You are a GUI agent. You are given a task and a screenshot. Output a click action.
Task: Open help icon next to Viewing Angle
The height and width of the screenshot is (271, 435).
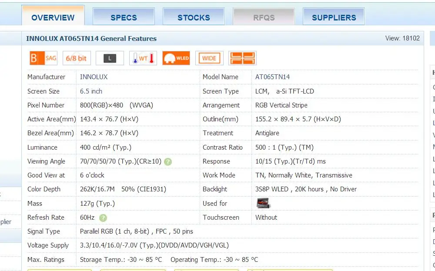(168, 162)
